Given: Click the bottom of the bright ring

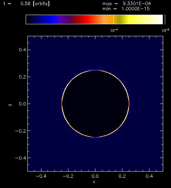Looking at the screenshot, I should pyautogui.click(x=95, y=137).
